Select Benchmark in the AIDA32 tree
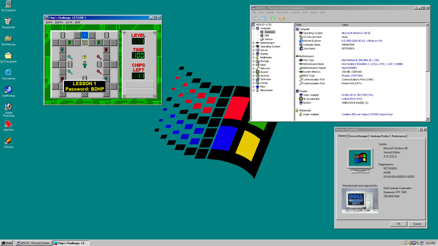 point(266,90)
